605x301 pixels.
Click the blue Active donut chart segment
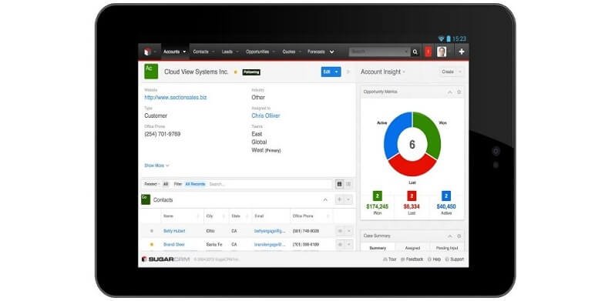coord(393,133)
